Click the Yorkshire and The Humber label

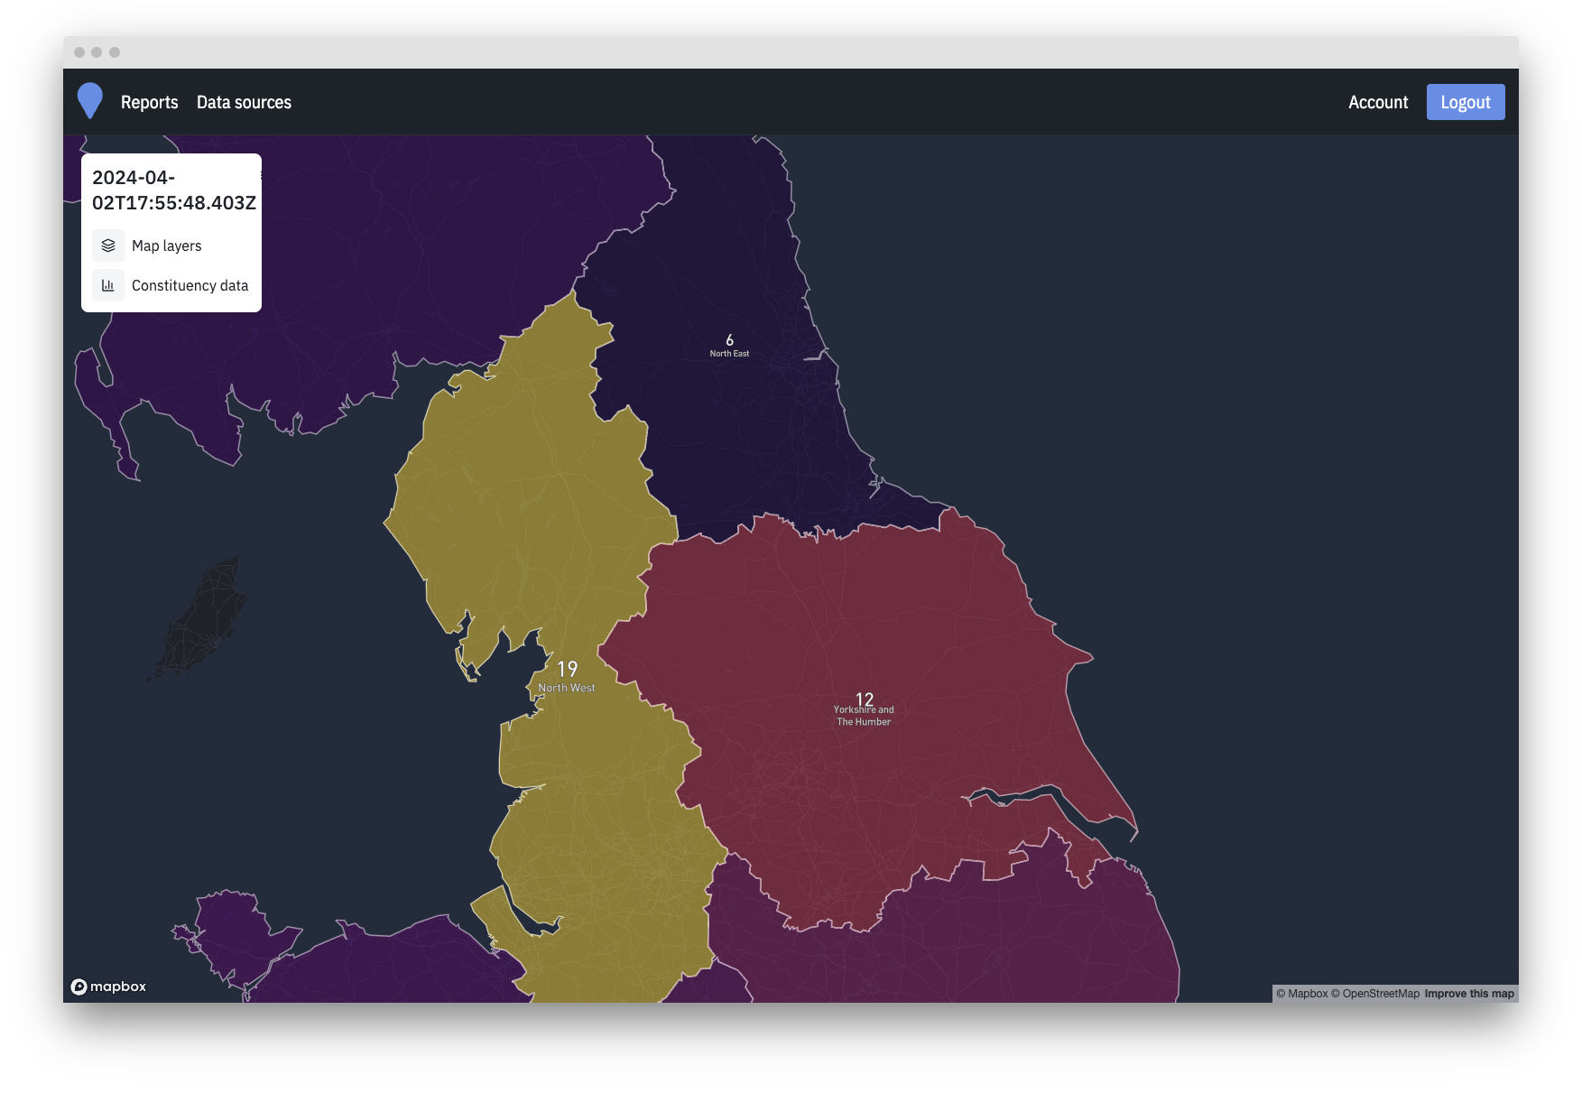pyautogui.click(x=864, y=709)
